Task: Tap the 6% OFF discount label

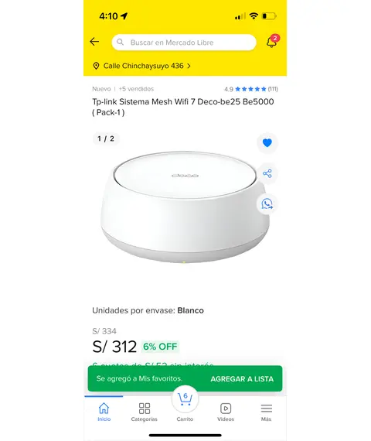Action: (x=160, y=347)
